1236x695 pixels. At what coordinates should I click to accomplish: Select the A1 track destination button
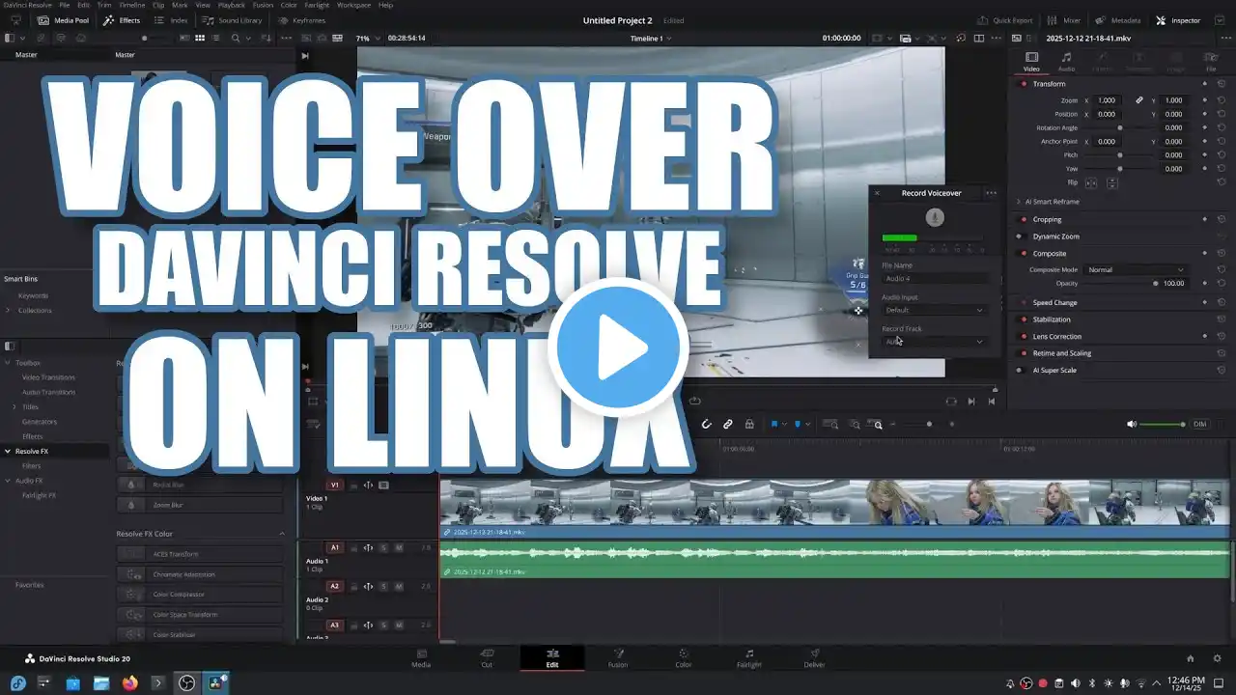pyautogui.click(x=335, y=547)
